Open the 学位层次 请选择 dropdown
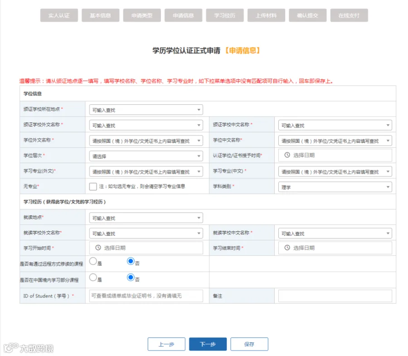Screen dimensions: 408x356 (146, 156)
